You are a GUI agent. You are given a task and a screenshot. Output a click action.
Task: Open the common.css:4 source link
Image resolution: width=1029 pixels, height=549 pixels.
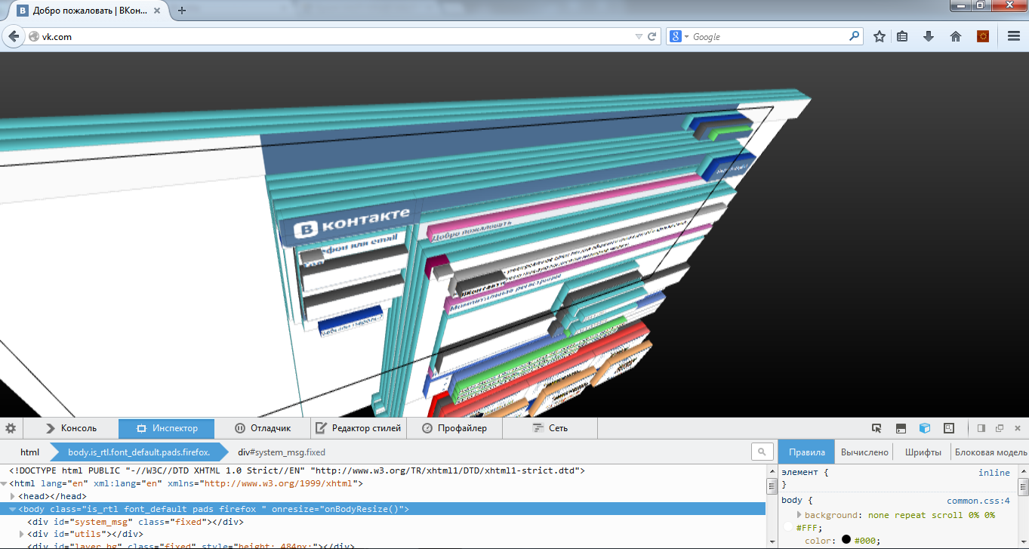978,501
